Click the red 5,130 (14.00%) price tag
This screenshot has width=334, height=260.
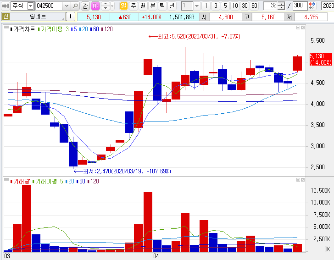321,59
